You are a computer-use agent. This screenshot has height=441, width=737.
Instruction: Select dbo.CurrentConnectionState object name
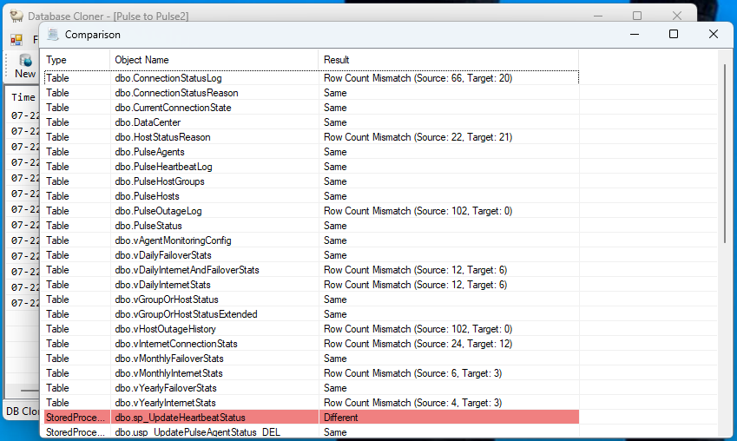tap(173, 108)
